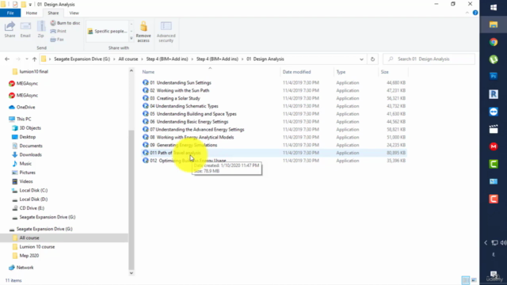Select OneDrive in navigation pane
507x285 pixels.
pyautogui.click(x=25, y=107)
